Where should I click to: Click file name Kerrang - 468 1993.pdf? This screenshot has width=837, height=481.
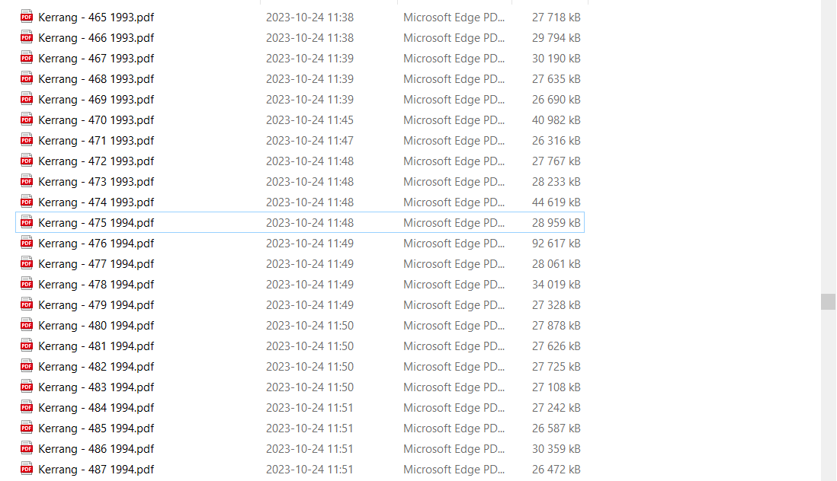[x=96, y=79]
